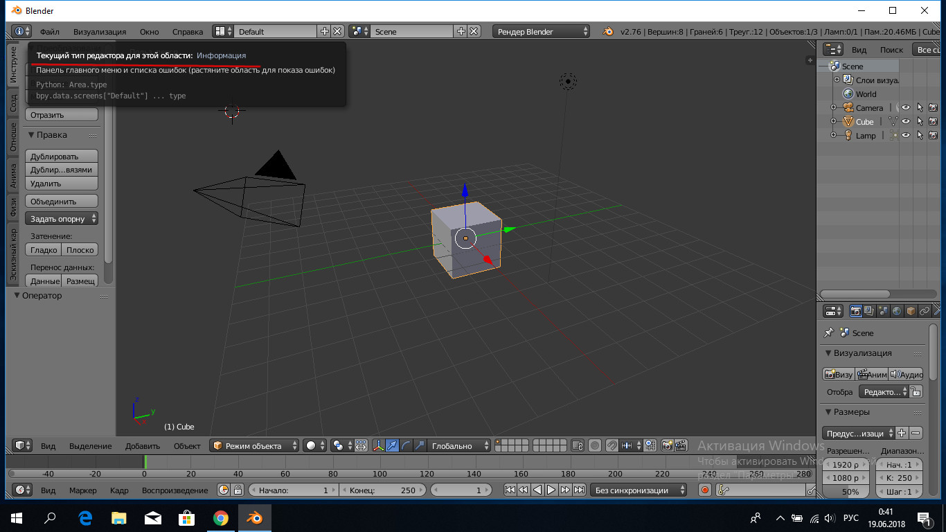The height and width of the screenshot is (532, 946).
Task: Add a render preset with plus button
Action: pyautogui.click(x=902, y=433)
